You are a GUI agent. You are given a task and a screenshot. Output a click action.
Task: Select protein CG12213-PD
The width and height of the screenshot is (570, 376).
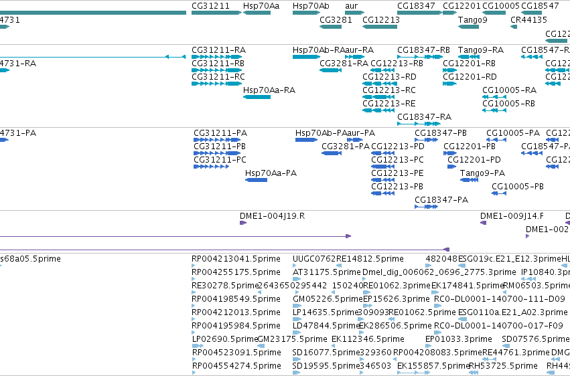pyautogui.click(x=398, y=147)
